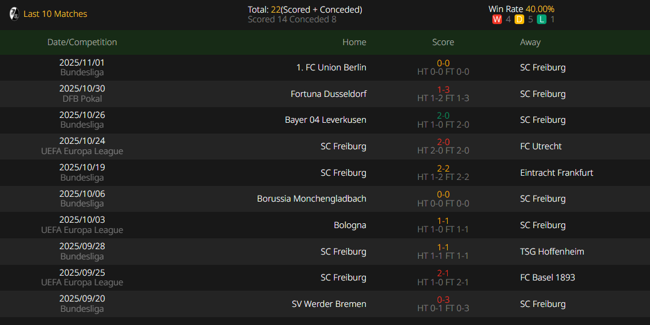The width and height of the screenshot is (650, 325).
Task: Open Fortuna Dusseldorf team link
Action: pos(328,94)
